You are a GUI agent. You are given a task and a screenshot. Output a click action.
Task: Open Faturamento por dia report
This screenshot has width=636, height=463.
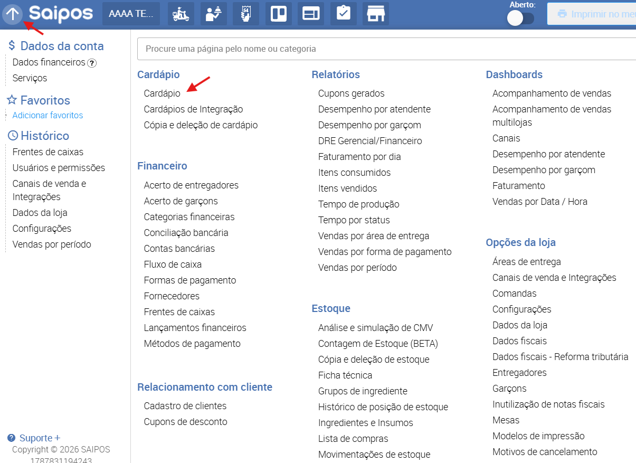[359, 157]
